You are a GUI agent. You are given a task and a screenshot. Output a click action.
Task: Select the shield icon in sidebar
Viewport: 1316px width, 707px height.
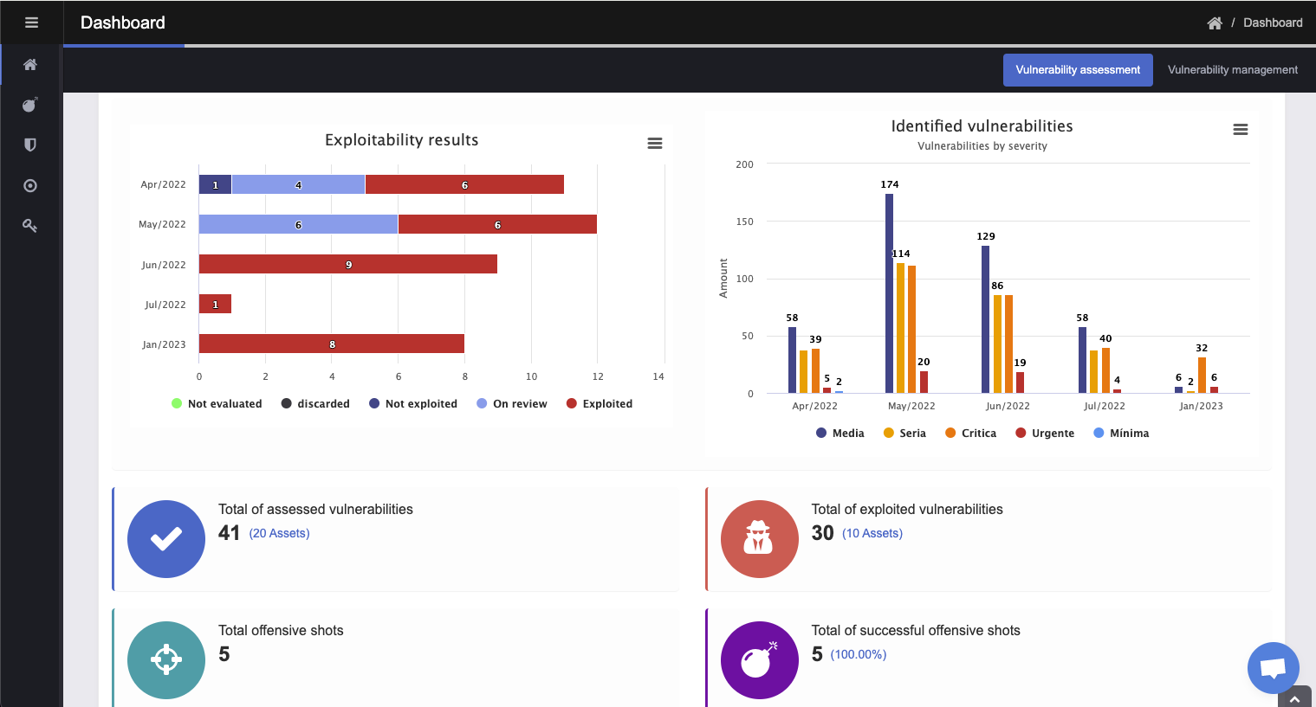pyautogui.click(x=30, y=145)
